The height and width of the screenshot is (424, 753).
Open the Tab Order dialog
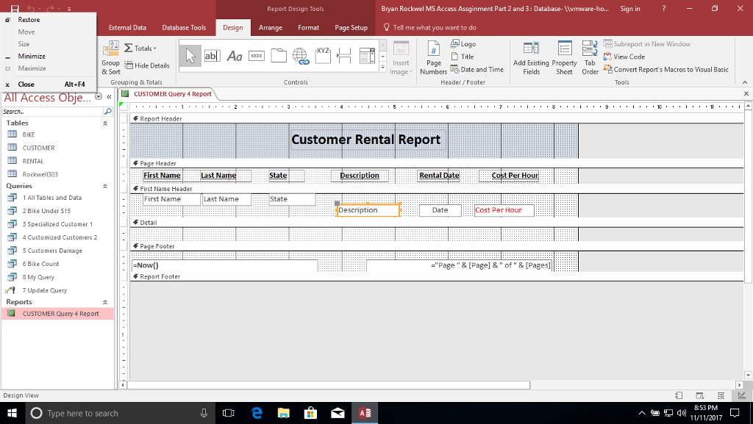(589, 57)
